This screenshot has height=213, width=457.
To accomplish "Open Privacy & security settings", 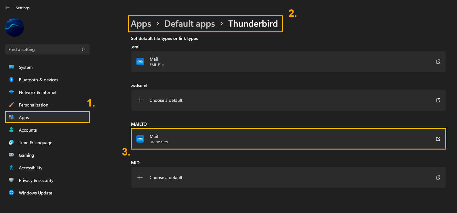I will coord(47,180).
